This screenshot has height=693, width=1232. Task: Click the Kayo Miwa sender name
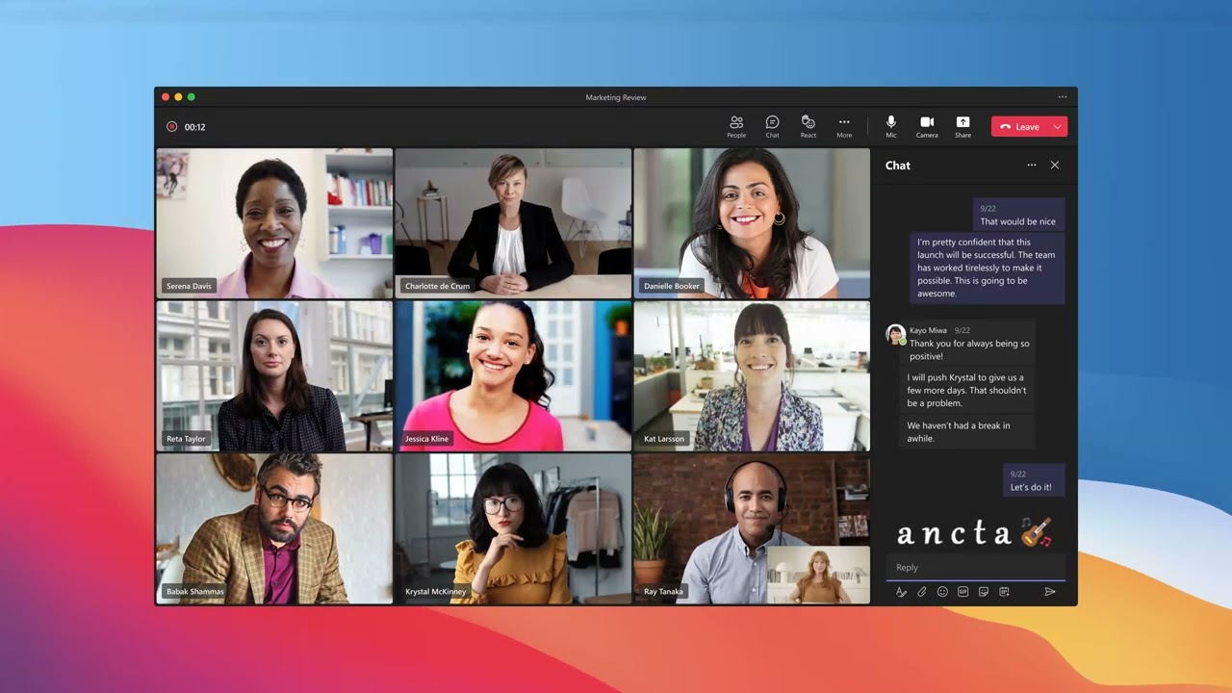(x=929, y=331)
